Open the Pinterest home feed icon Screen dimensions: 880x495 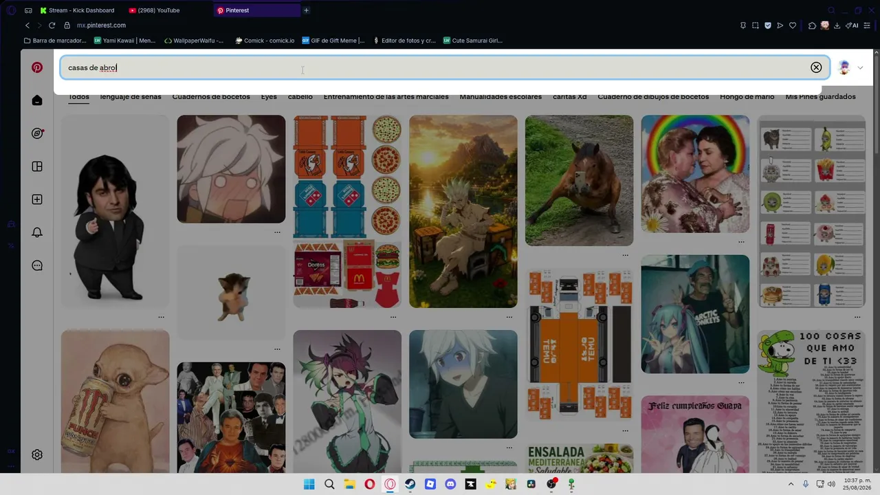click(37, 100)
